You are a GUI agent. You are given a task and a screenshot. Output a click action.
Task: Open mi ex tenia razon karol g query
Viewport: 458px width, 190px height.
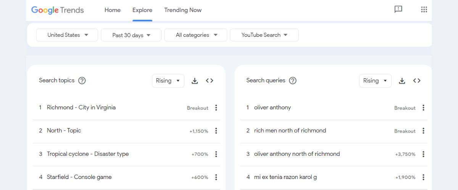285,177
